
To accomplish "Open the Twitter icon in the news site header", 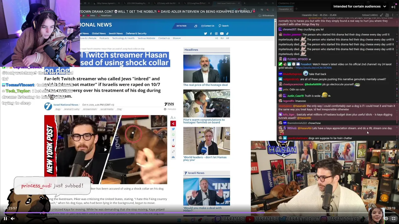I will [x=205, y=34].
